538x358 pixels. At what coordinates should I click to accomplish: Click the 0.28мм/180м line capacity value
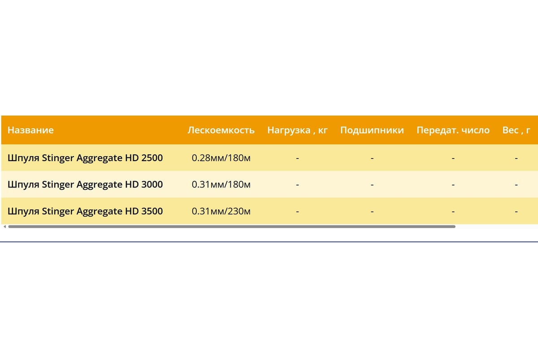[221, 158]
